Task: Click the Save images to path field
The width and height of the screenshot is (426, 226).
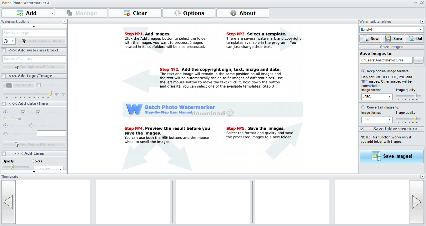Action: (386, 60)
